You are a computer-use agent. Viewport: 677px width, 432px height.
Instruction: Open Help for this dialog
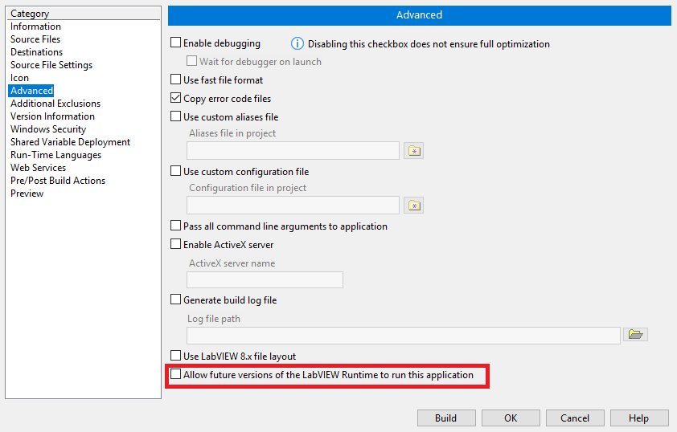tap(639, 418)
